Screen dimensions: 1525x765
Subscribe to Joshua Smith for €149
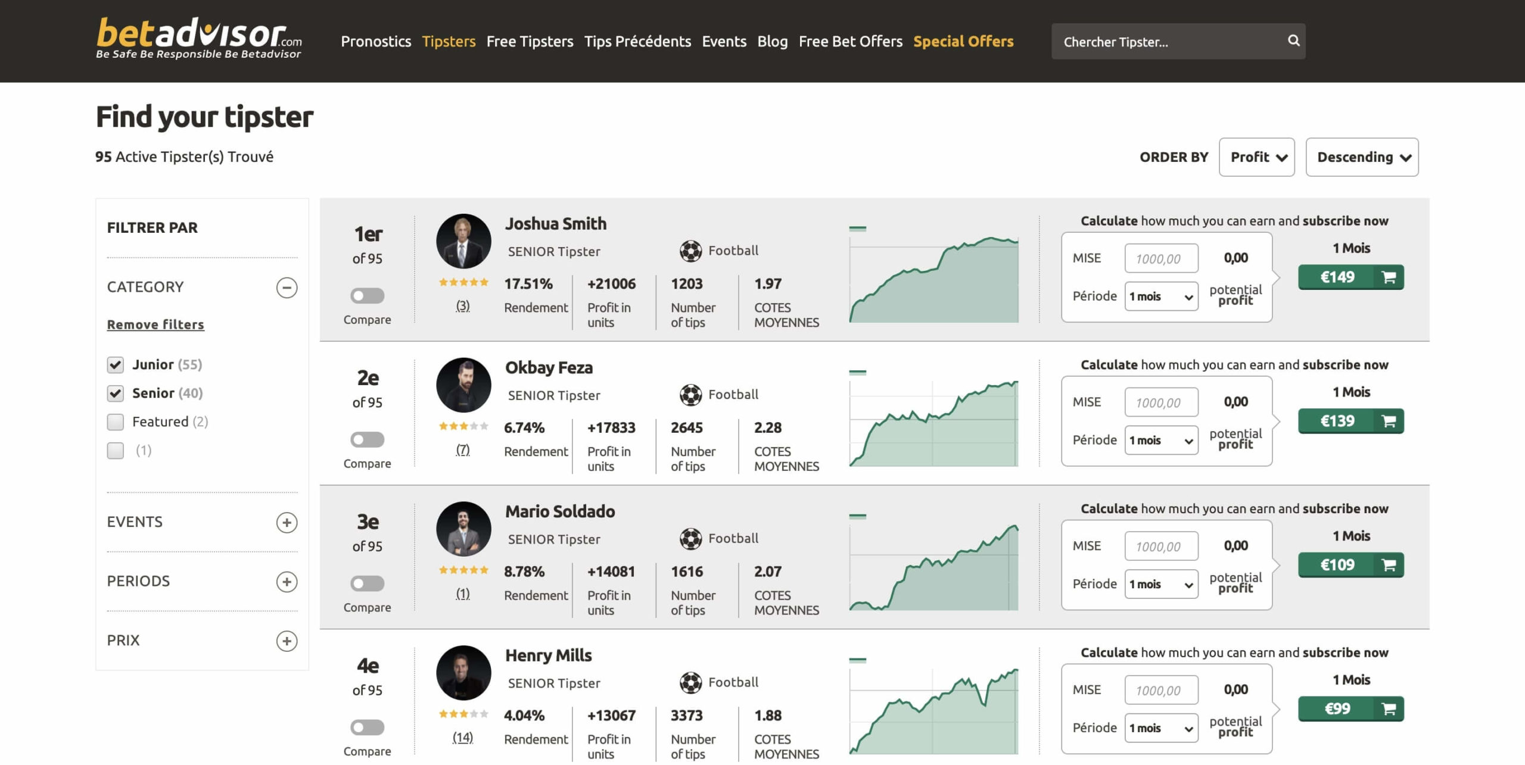tap(1350, 277)
